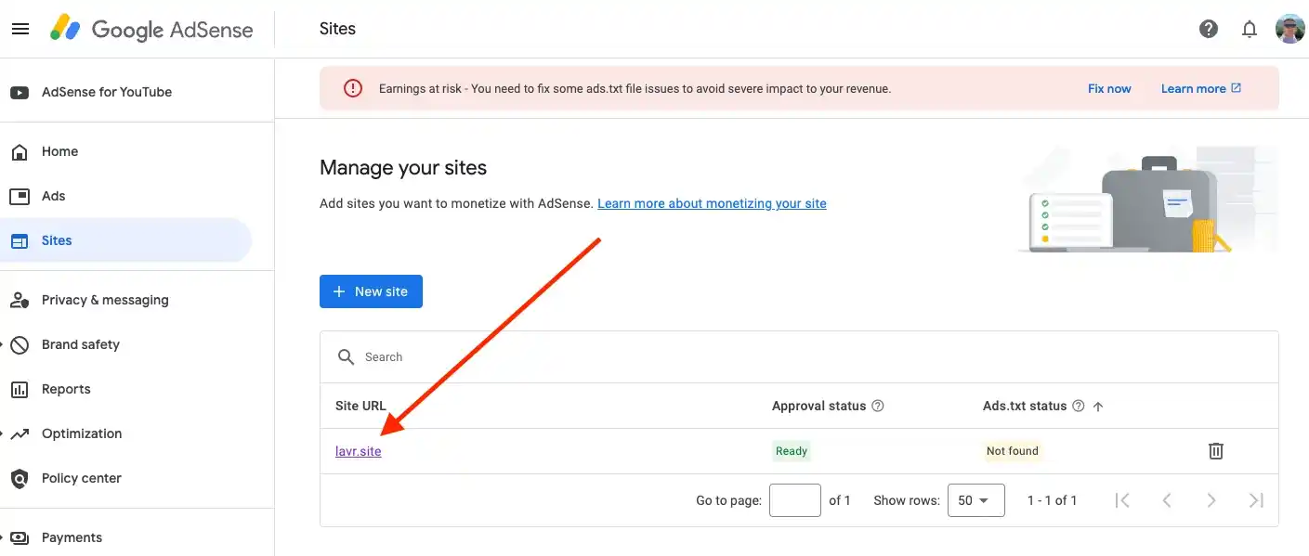Open notifications bell
This screenshot has height=556, width=1309.
tap(1250, 29)
